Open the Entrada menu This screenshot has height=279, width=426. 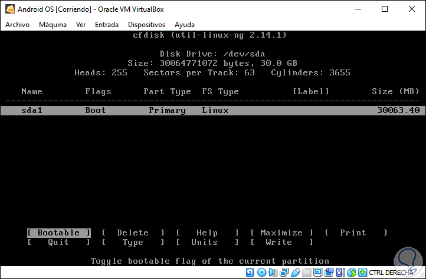(x=107, y=25)
